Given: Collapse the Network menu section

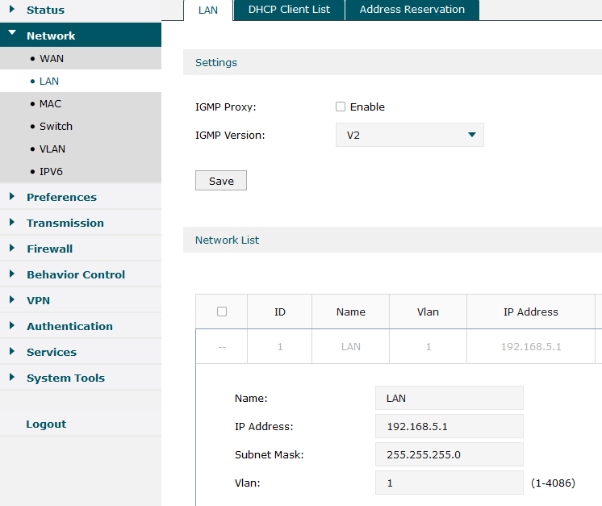Looking at the screenshot, I should [x=50, y=36].
